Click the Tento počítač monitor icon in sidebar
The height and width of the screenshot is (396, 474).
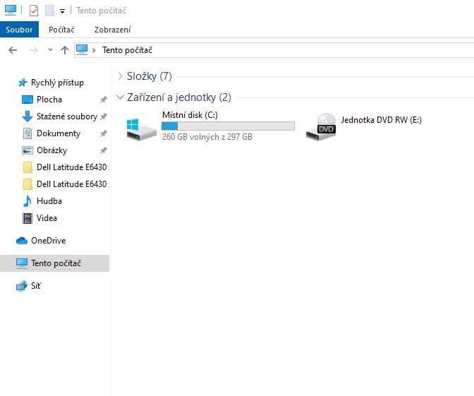pos(22,263)
